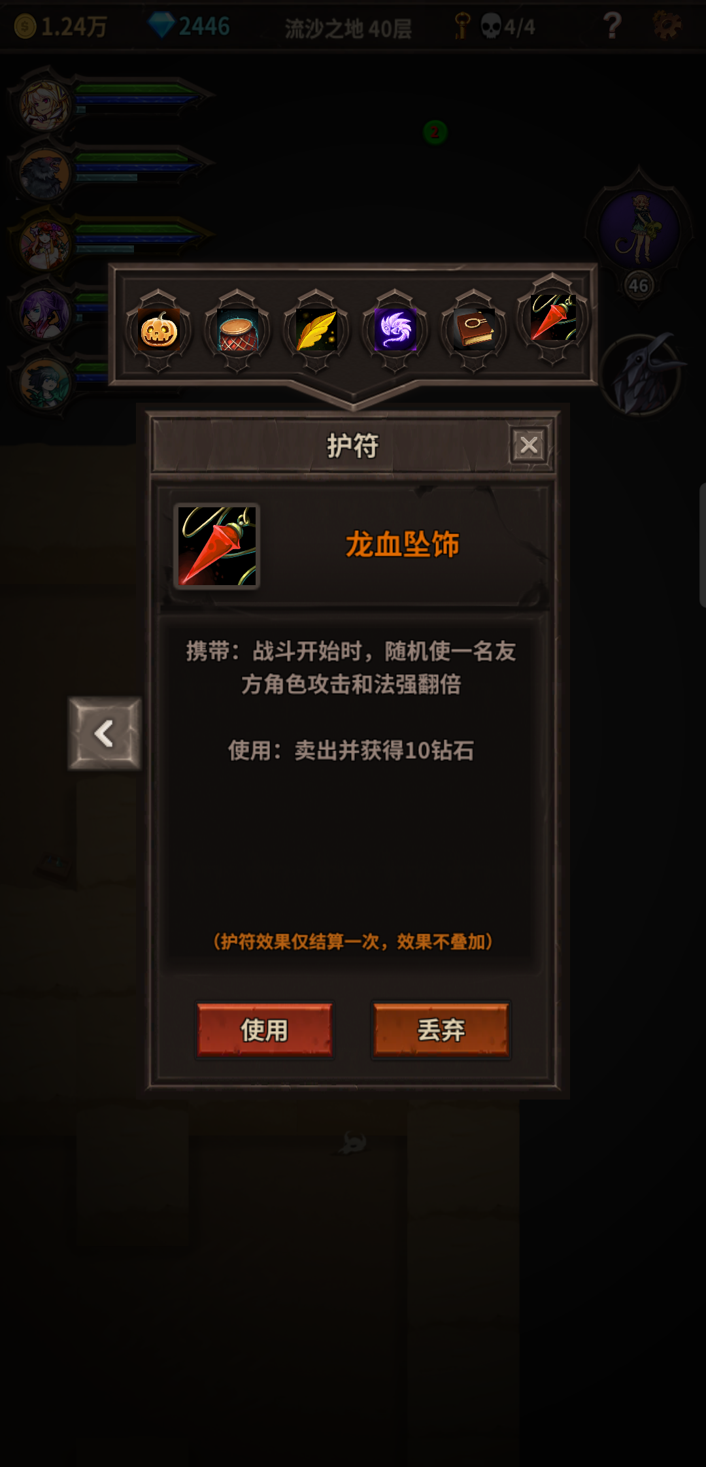Open the question mark help icon

click(x=612, y=26)
